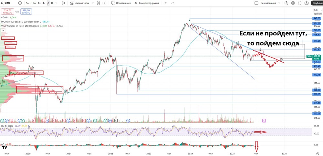Switch to the 5м interval

(x=28, y=3)
